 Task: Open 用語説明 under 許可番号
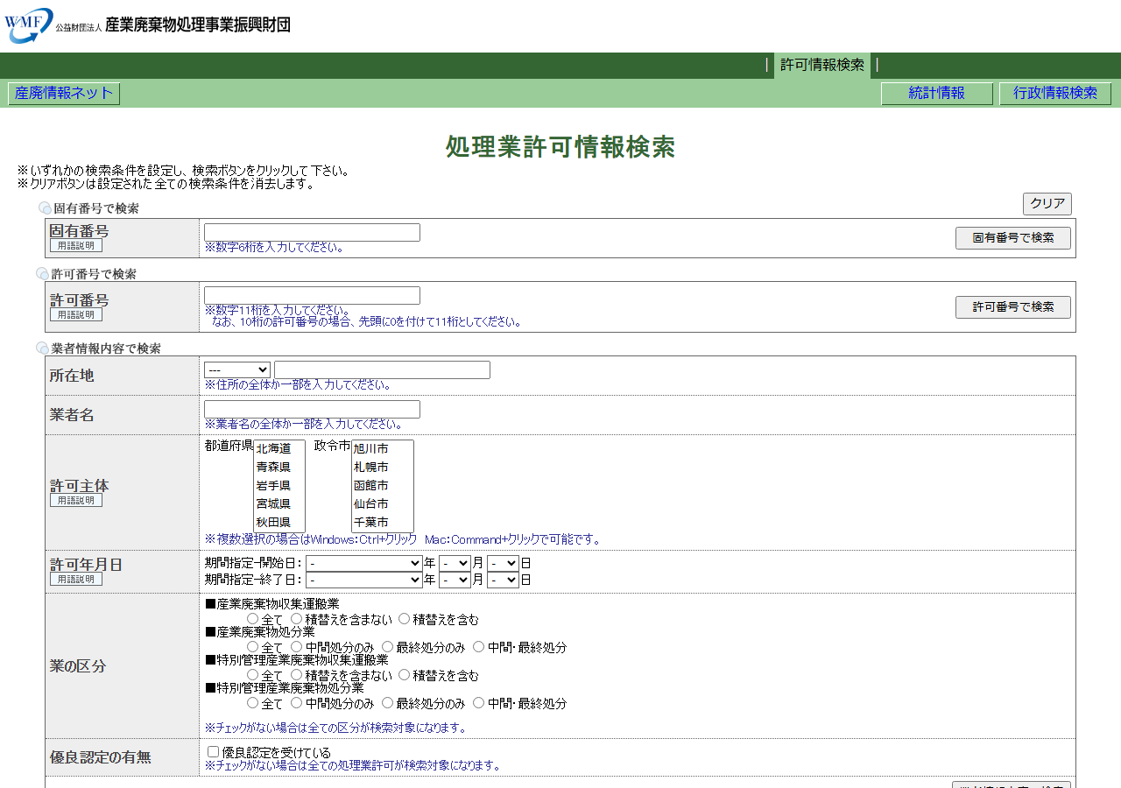coord(76,314)
